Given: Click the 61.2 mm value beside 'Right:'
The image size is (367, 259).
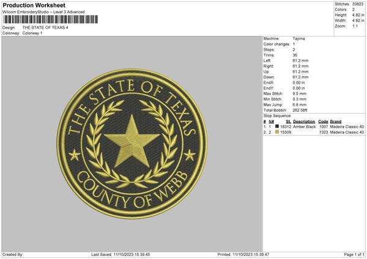Looking at the screenshot, I should [x=300, y=66].
